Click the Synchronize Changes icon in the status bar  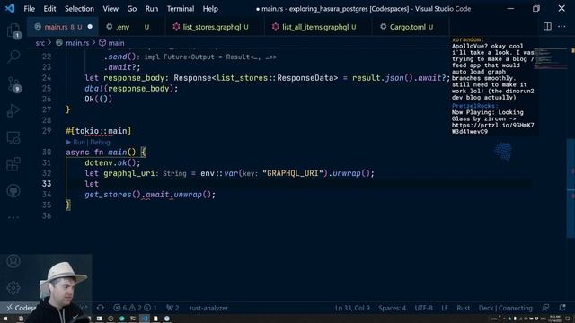[100, 308]
